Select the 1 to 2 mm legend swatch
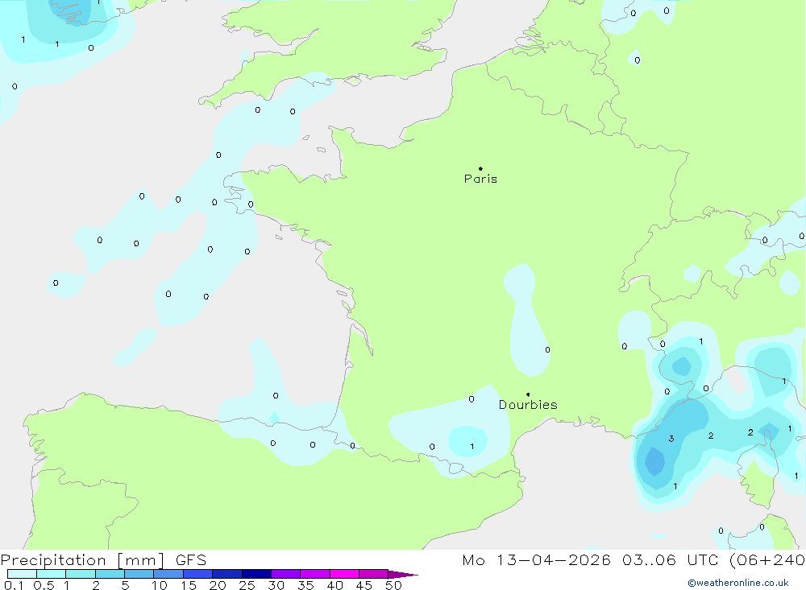The image size is (806, 590). [80, 574]
